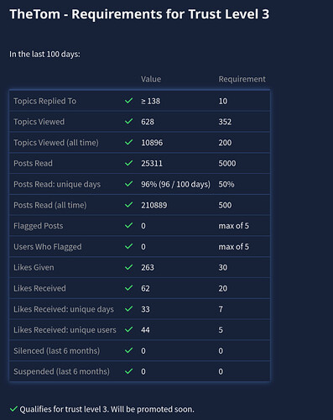The width and height of the screenshot is (333, 420).
Task: Click the Users Who Flagged row label
Action: click(48, 247)
